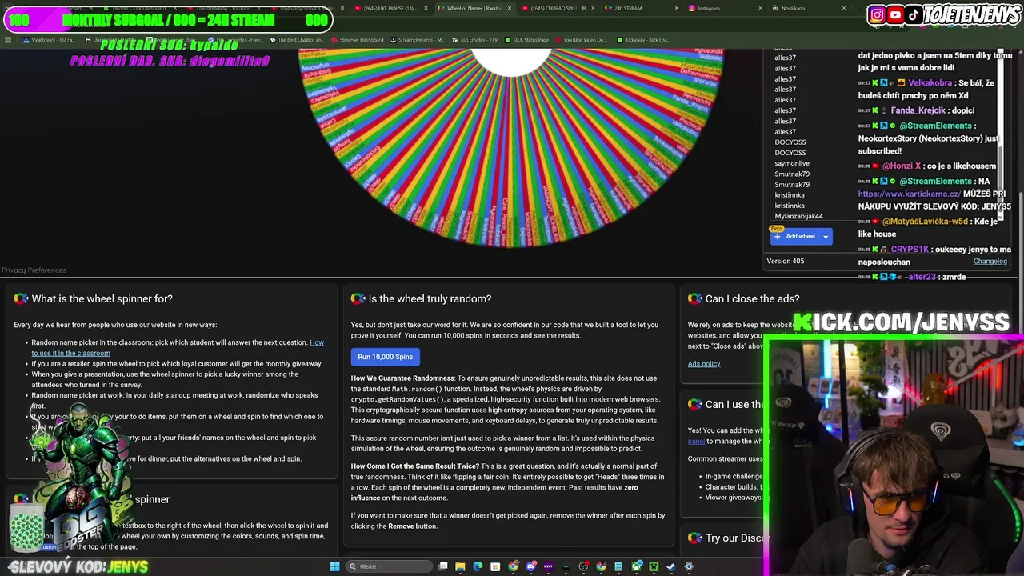
Task: Select the entry Mylanzabijak44 in the names list
Action: tap(798, 216)
